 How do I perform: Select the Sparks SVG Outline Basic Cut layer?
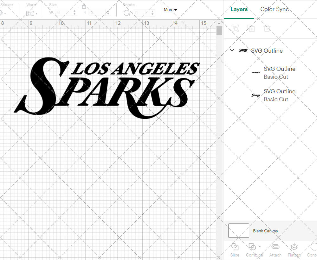point(279,95)
